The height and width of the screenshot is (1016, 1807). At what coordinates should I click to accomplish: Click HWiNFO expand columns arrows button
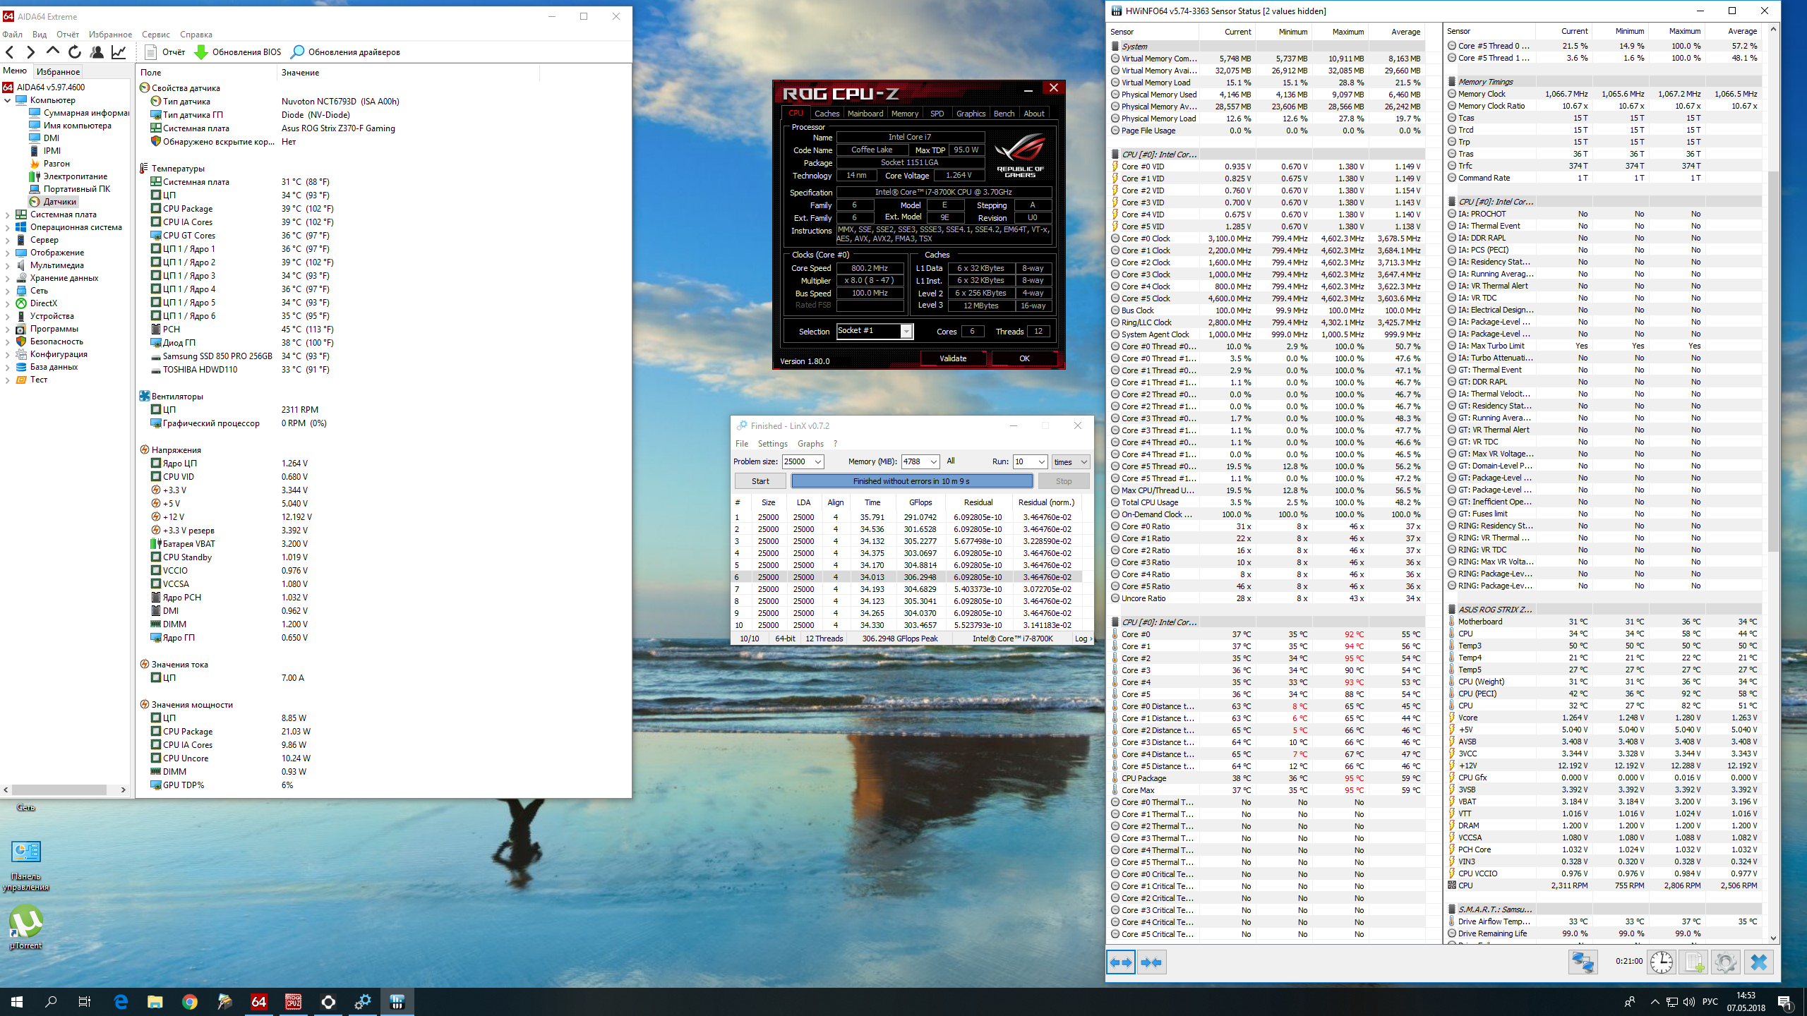(1121, 962)
